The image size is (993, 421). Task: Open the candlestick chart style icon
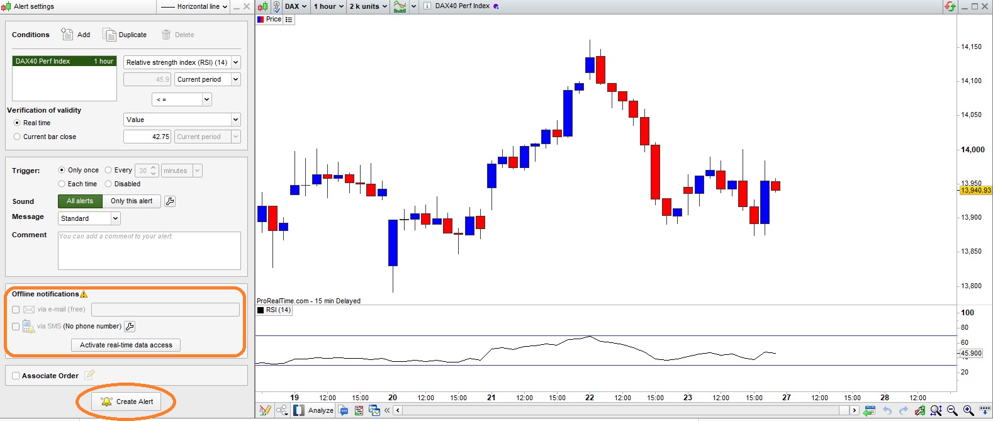point(263,6)
